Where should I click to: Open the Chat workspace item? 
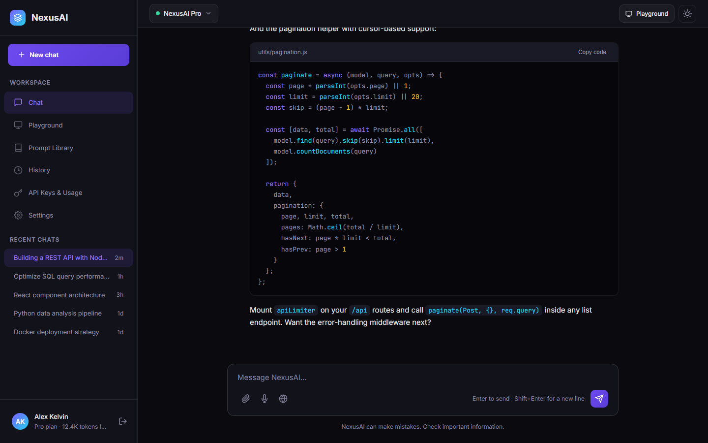(x=68, y=102)
